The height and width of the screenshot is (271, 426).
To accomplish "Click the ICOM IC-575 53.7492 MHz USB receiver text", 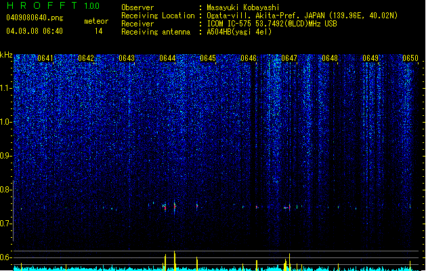I will [272, 24].
